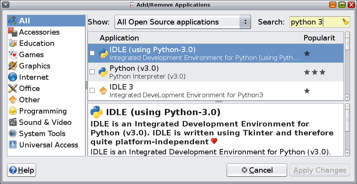Select the Graphics palette icon

click(13, 66)
